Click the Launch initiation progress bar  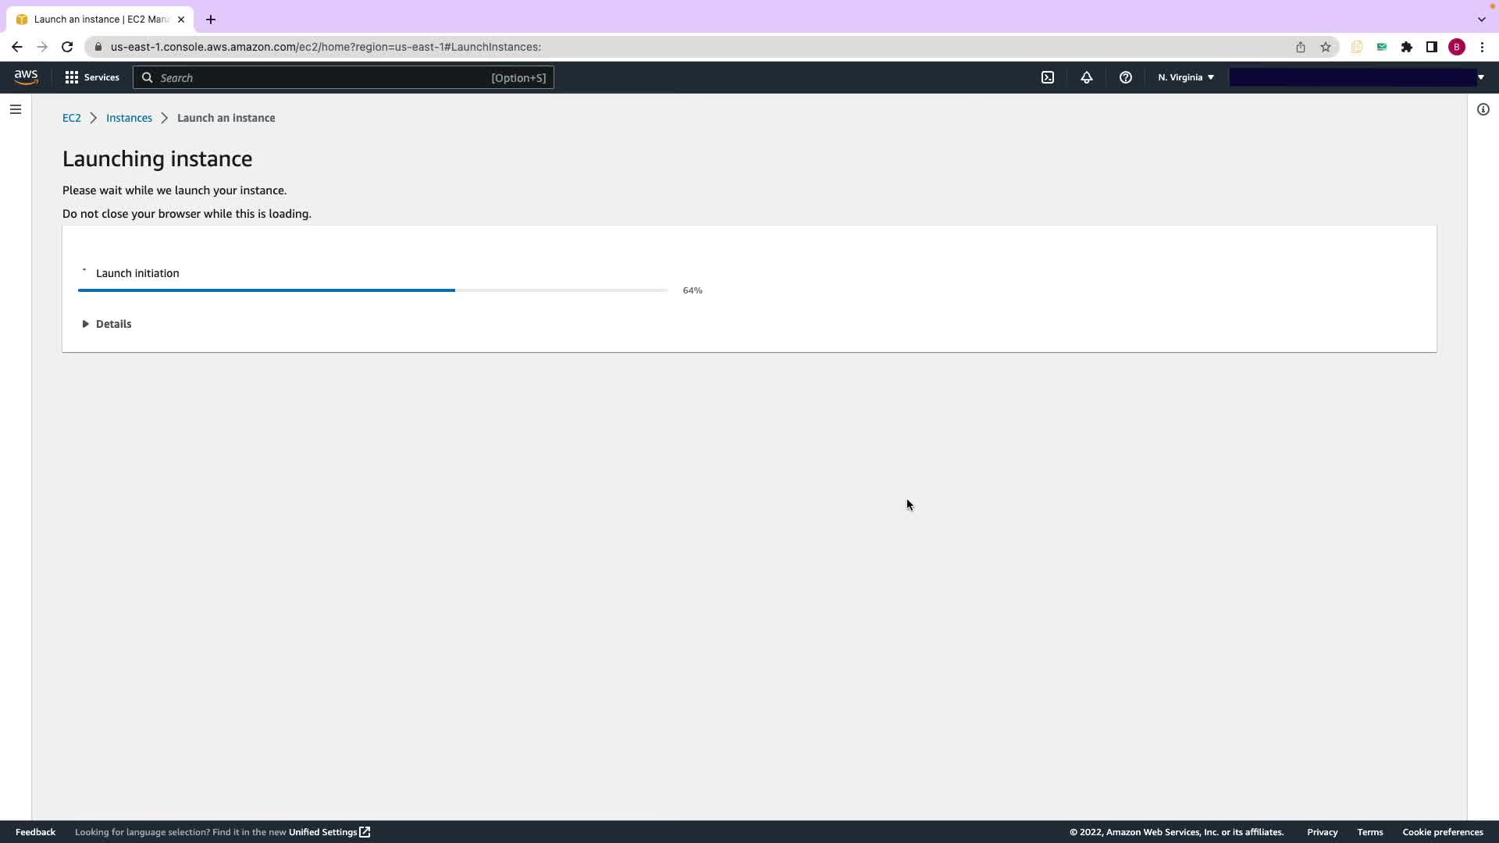click(x=372, y=290)
